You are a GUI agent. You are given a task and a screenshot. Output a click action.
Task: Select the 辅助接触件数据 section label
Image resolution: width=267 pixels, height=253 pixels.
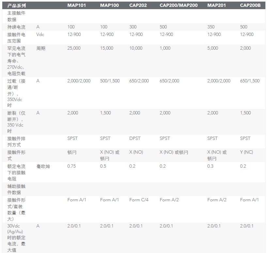pyautogui.click(x=16, y=189)
